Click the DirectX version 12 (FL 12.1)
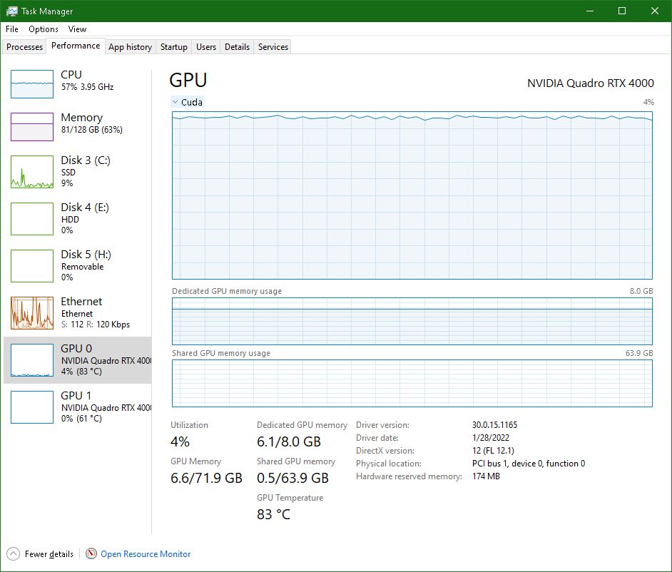 (x=493, y=451)
